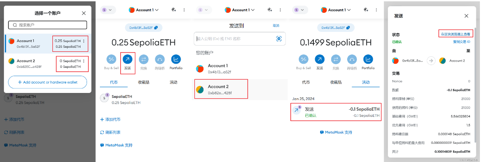Screen dimensions: 483x162
Task: Expand Account 1 dropdown in 0.1499 SepoliaETH view
Action: (x=336, y=10)
